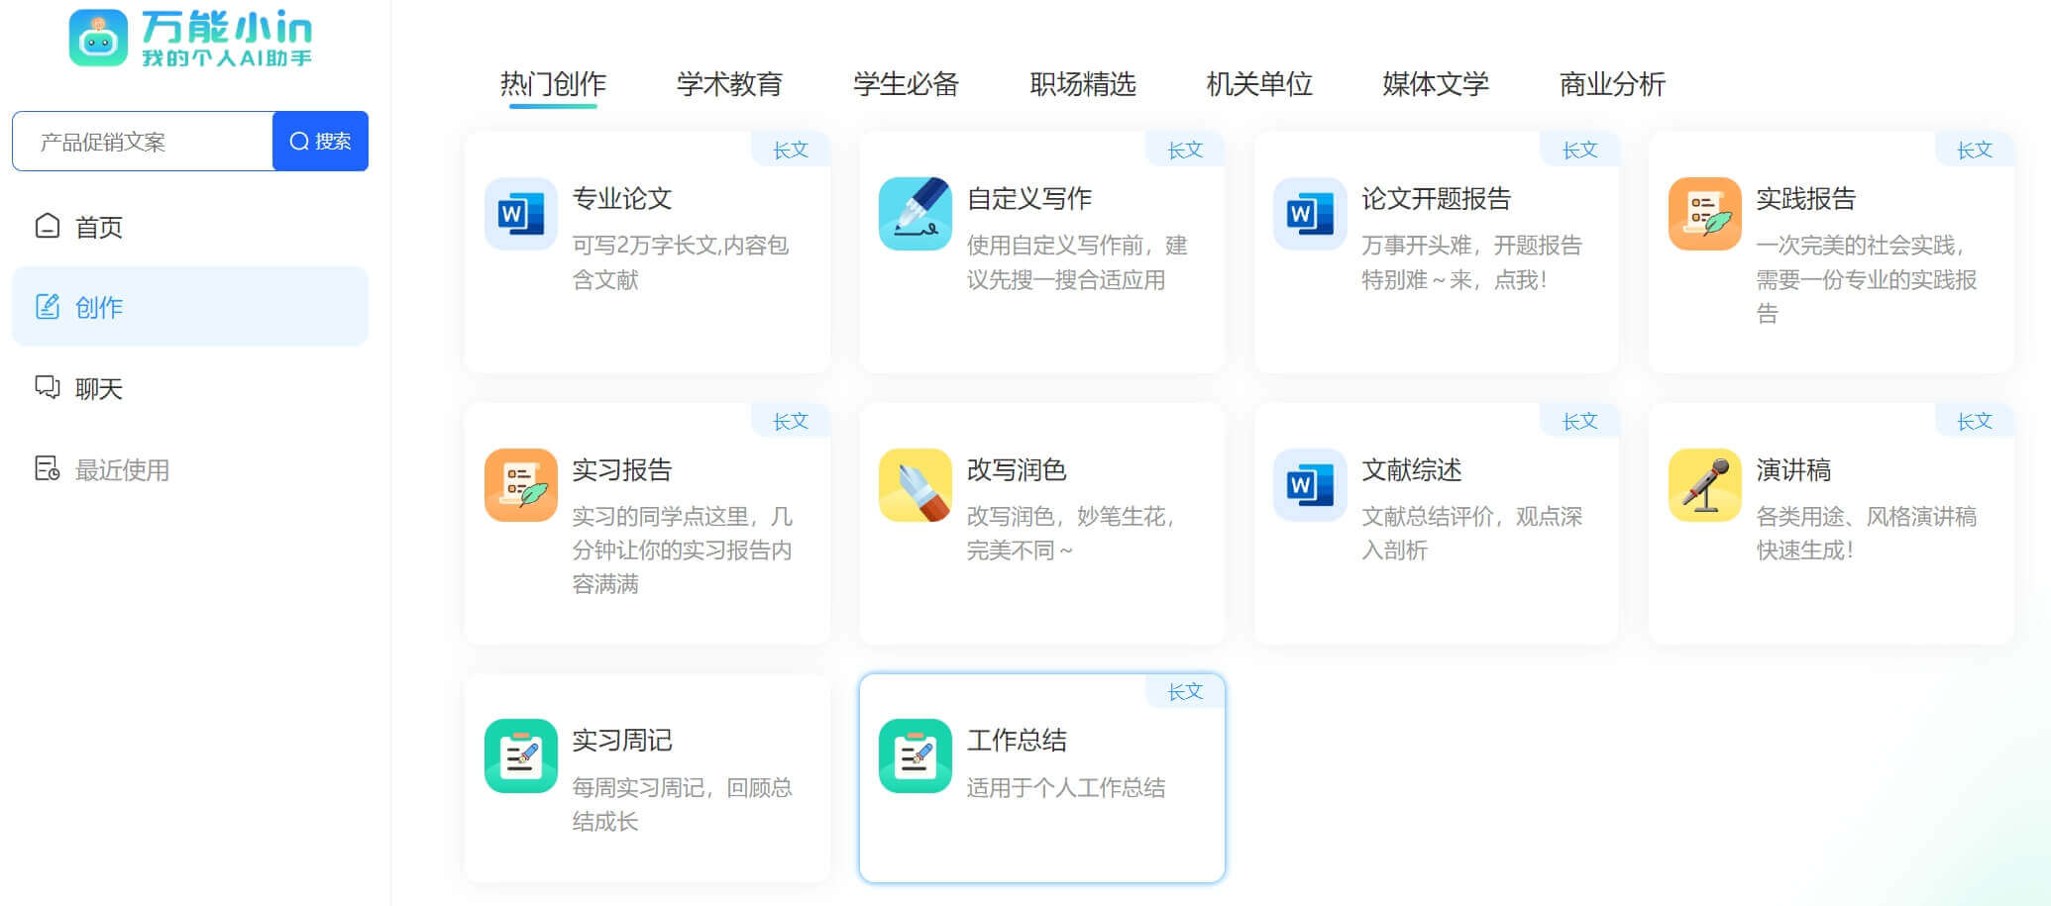
Task: Select the 演讲稿 microphone icon
Action: pyautogui.click(x=1704, y=485)
